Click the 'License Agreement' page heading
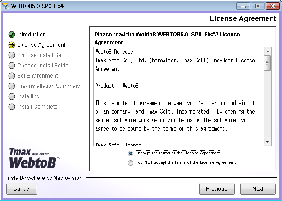Screen dimensions: 282x201 point(243,19)
